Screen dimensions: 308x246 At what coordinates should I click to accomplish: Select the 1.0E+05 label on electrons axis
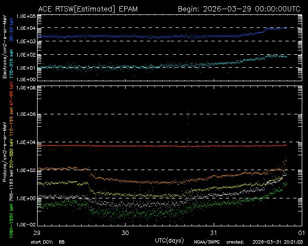26,16
